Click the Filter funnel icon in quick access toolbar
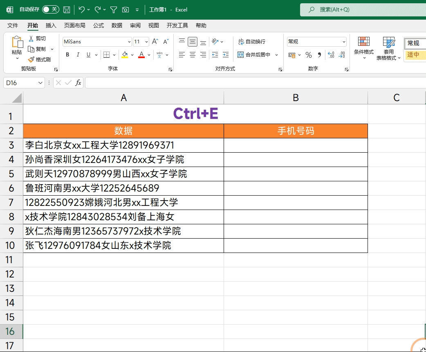Image resolution: width=426 pixels, height=352 pixels. pos(114,10)
